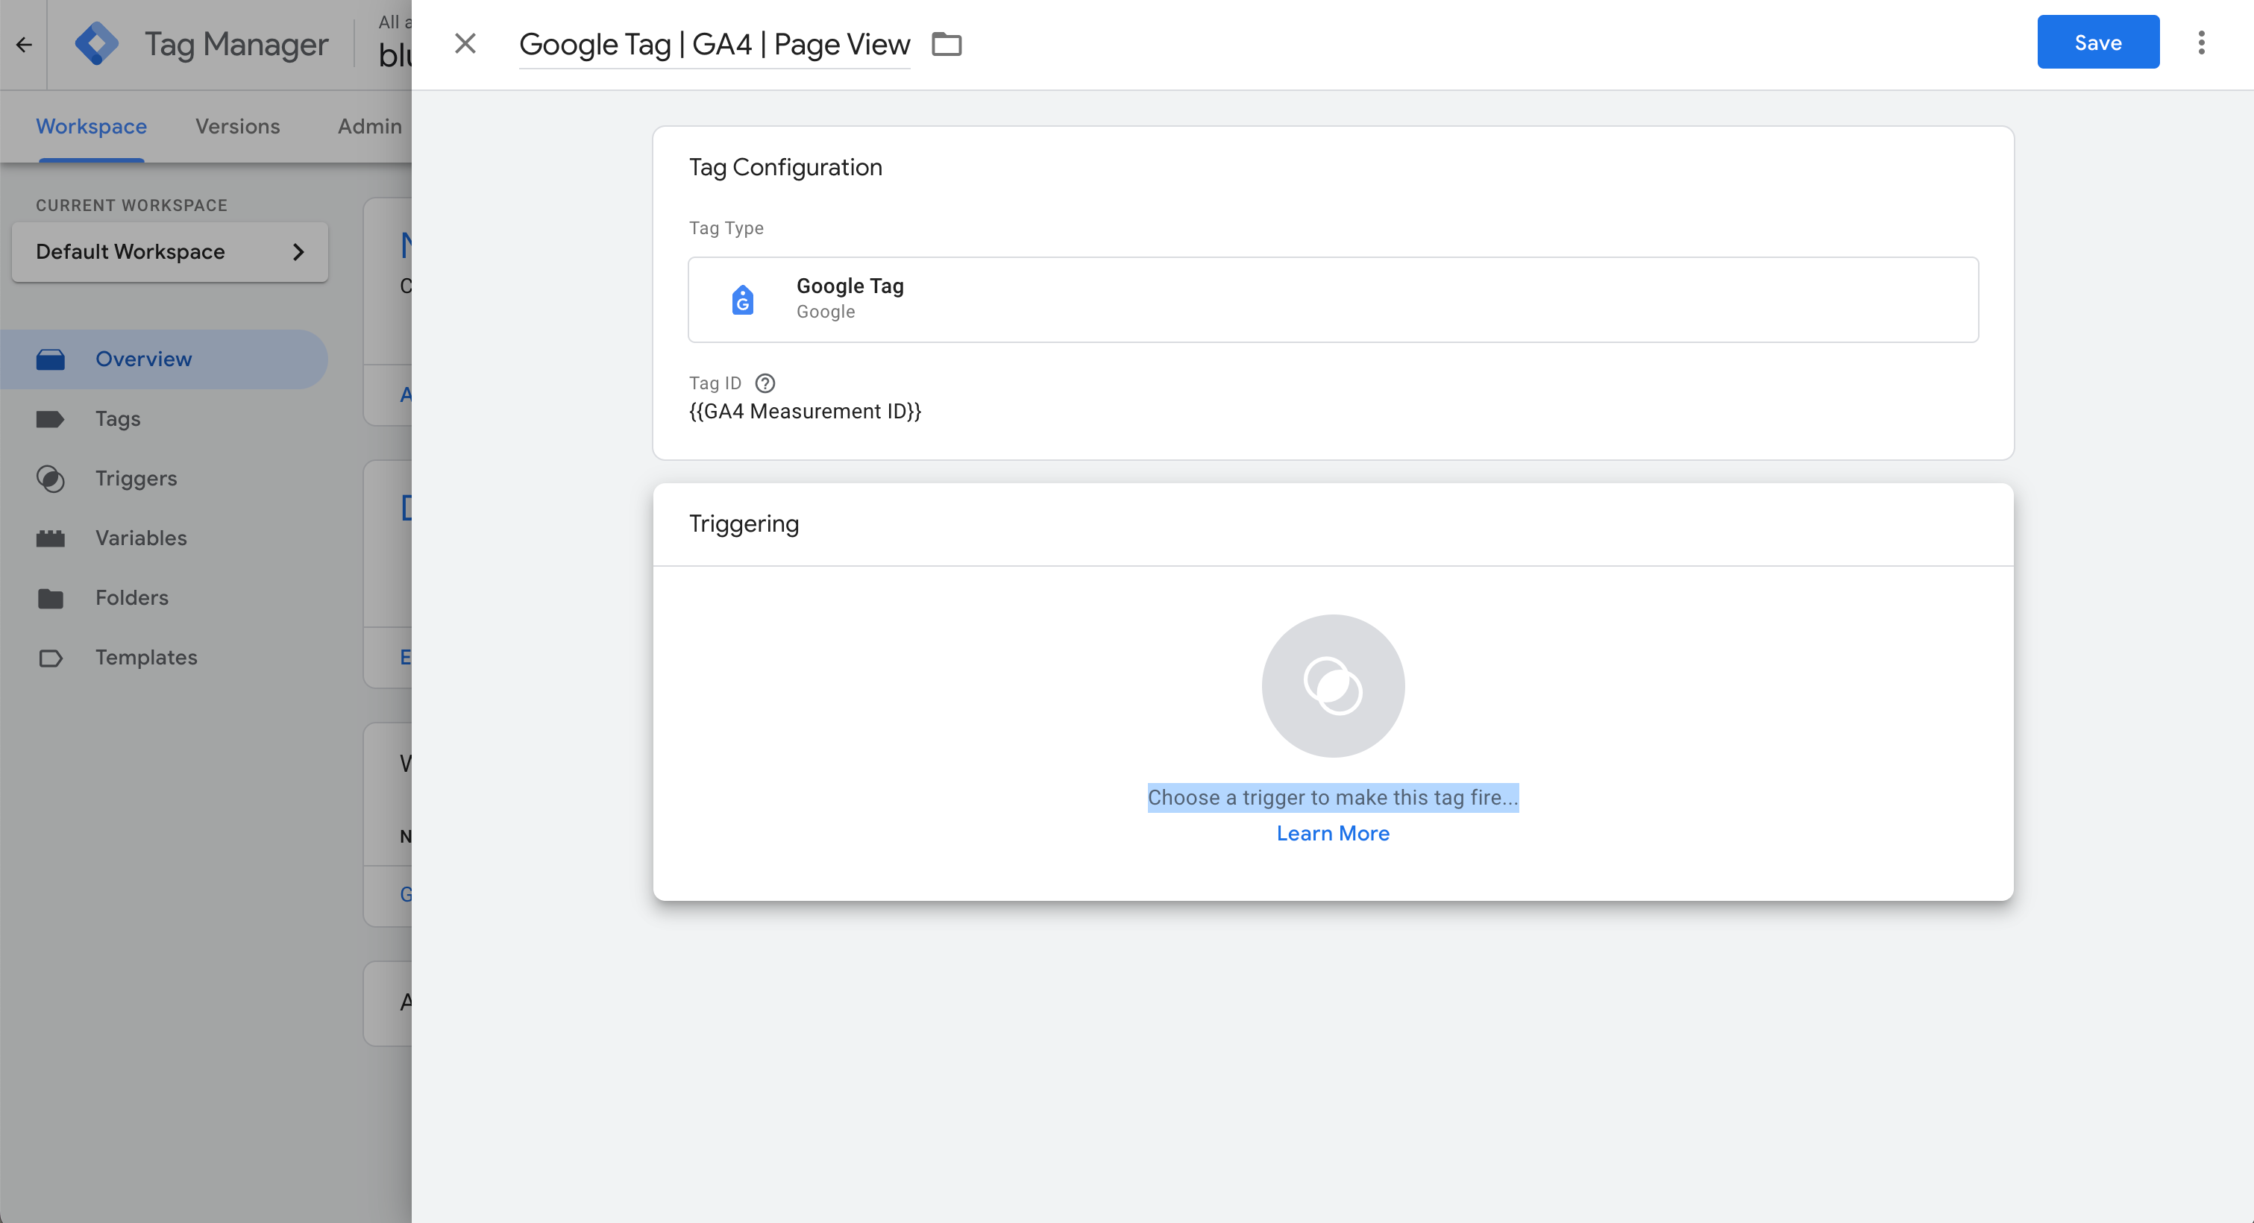Click the Variables sidebar icon
2254x1223 pixels.
coord(51,538)
